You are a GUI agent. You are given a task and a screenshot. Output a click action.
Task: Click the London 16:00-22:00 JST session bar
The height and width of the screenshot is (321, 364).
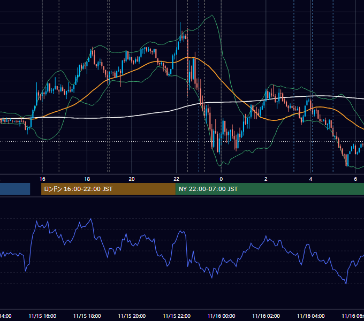click(x=108, y=189)
